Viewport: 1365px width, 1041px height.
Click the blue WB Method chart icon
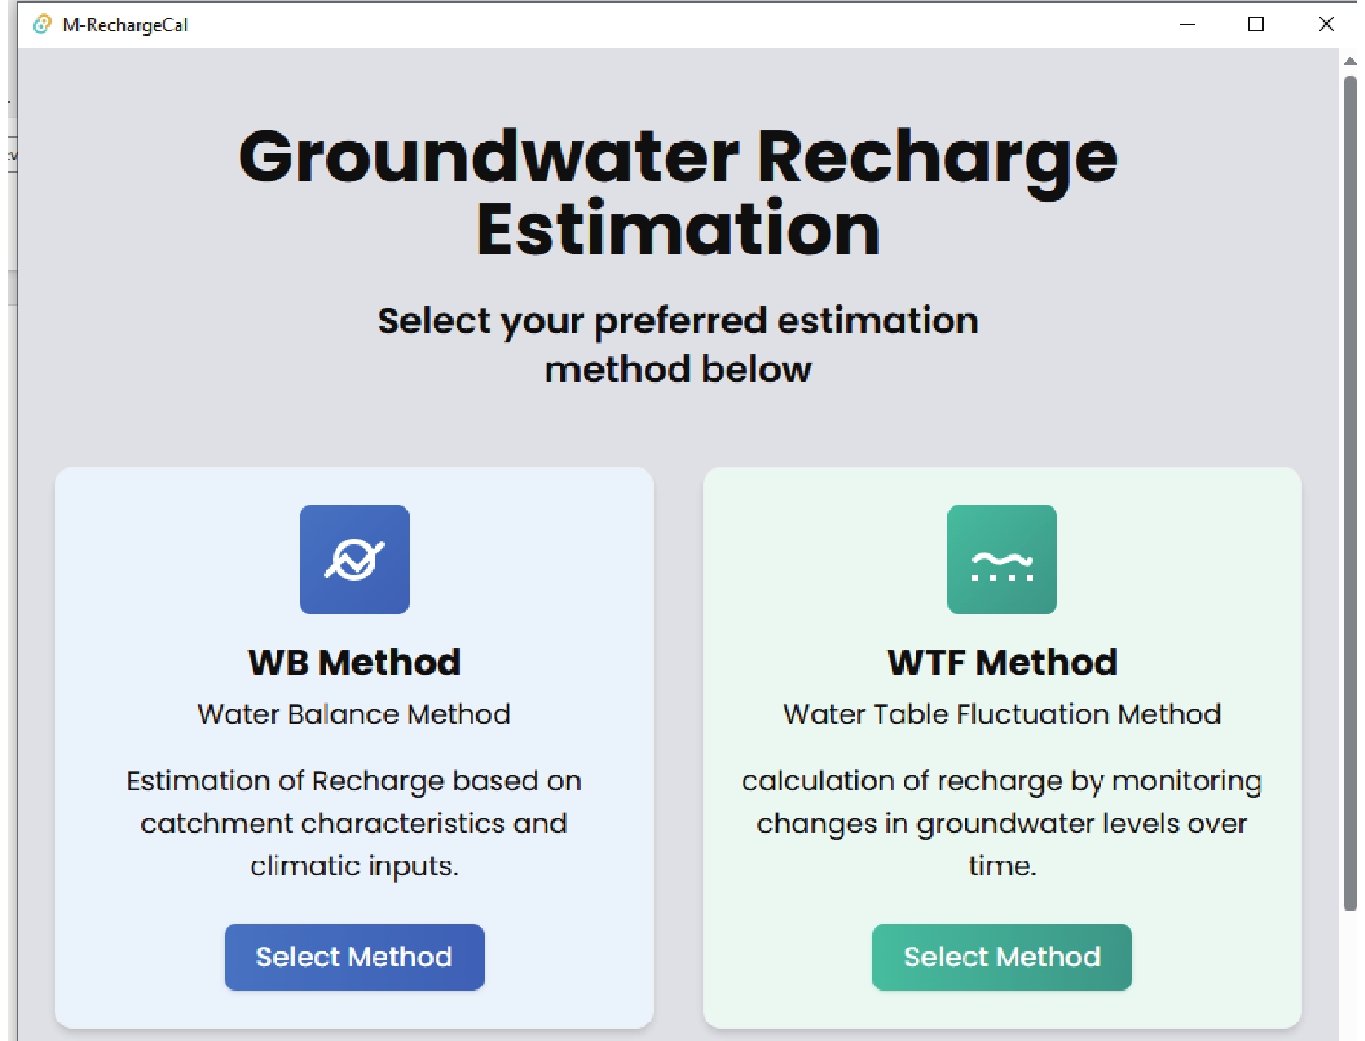(354, 559)
